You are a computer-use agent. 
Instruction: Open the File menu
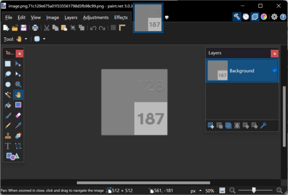9,17
